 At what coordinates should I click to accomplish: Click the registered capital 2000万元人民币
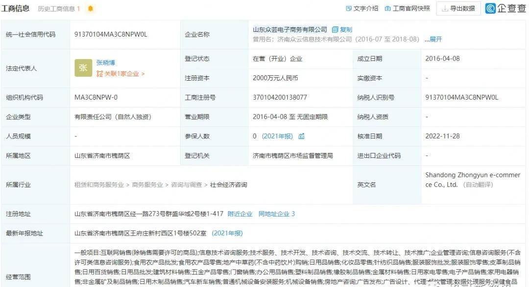[275, 78]
